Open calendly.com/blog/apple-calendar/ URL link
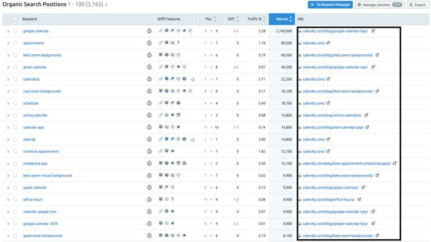The height and width of the screenshot is (242, 431). [331, 188]
